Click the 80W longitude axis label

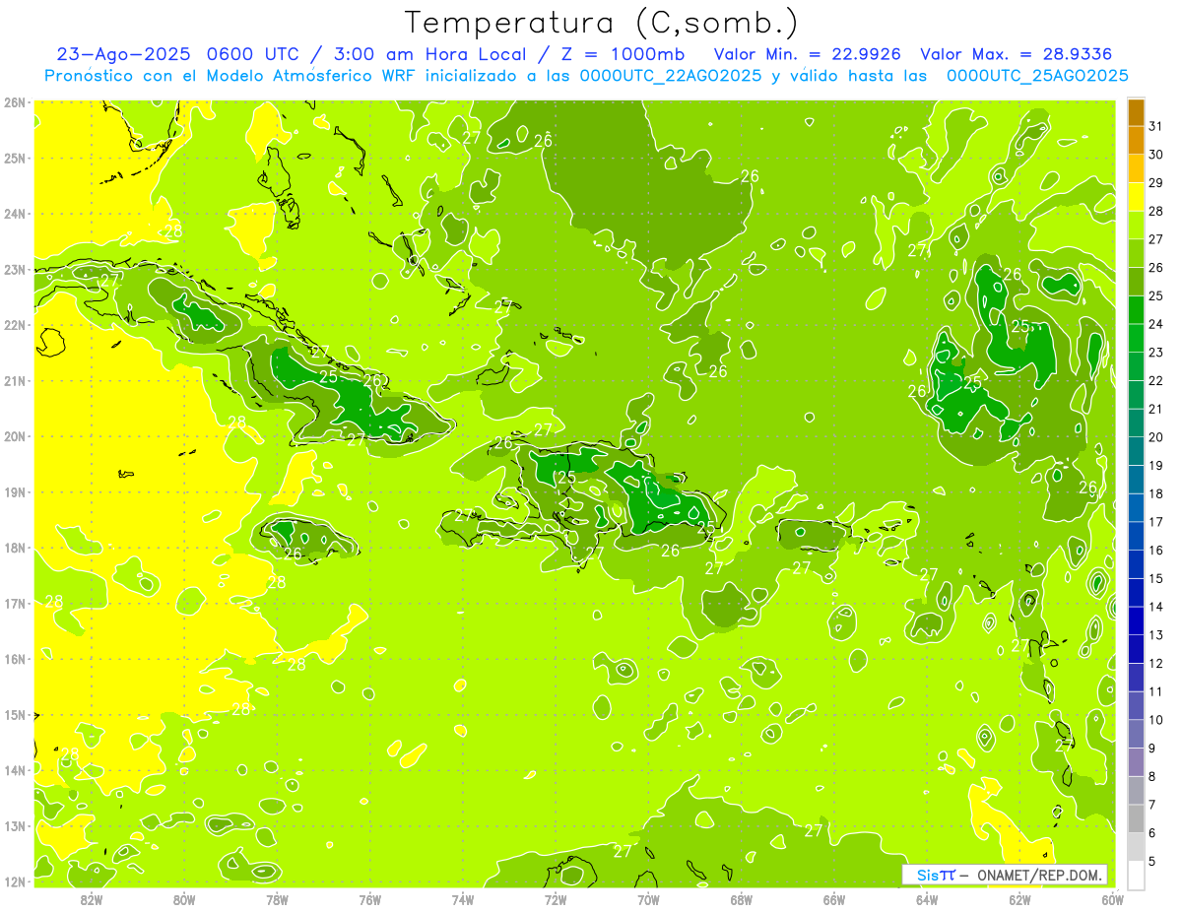[x=183, y=899]
